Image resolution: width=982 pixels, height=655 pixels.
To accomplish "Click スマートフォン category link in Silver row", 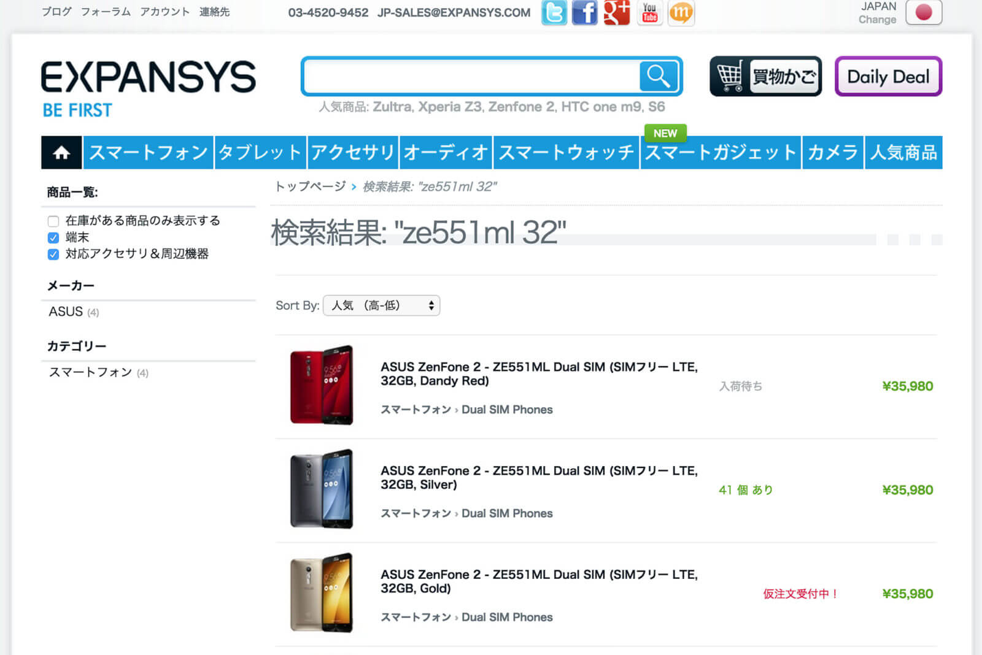I will 416,513.
